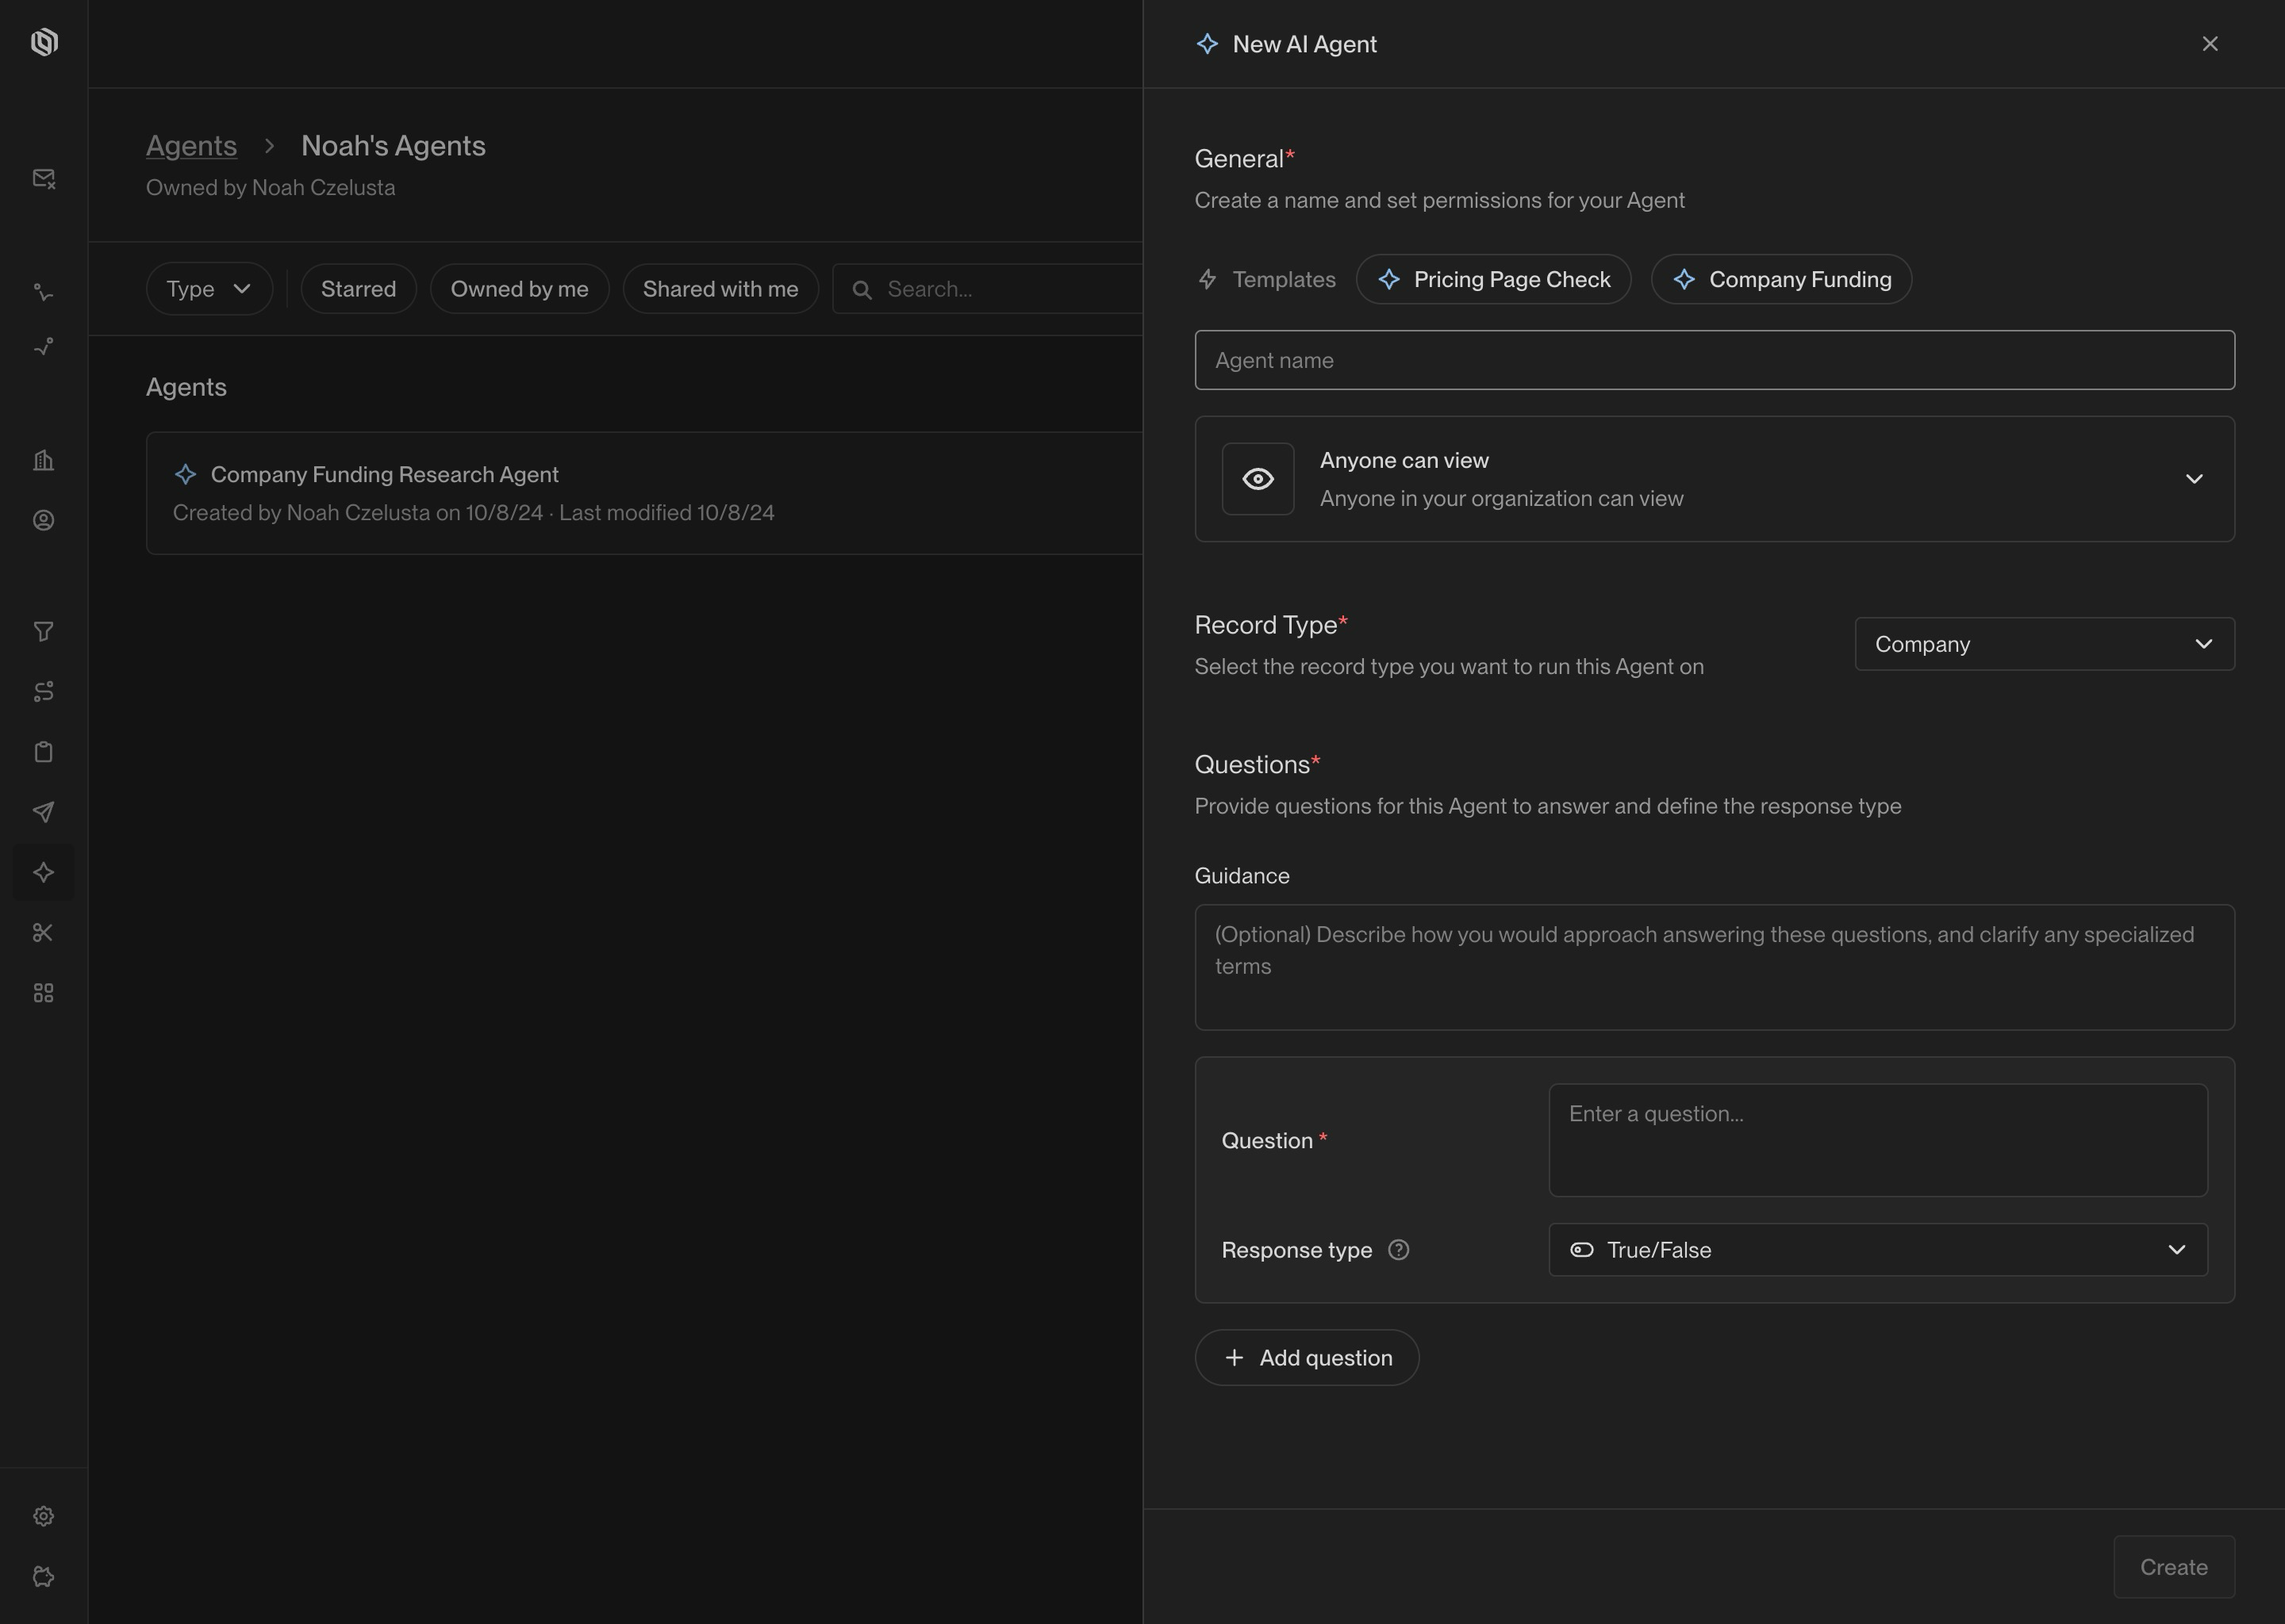This screenshot has width=2285, height=1624.
Task: Open the Company record type dropdown
Action: (x=2044, y=644)
